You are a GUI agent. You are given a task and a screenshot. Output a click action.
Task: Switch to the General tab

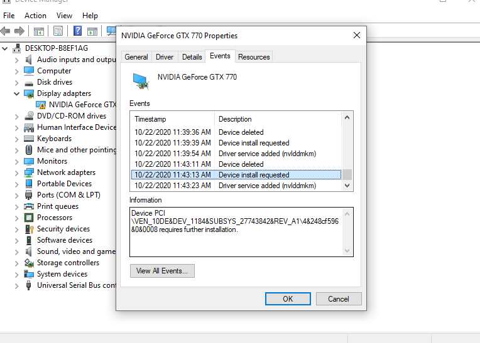pos(136,57)
